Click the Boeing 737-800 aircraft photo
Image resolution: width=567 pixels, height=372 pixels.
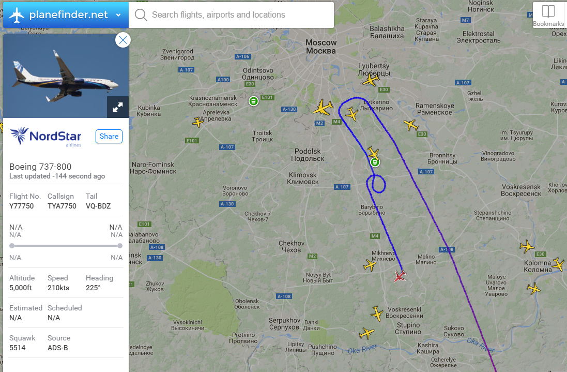pyautogui.click(x=66, y=76)
